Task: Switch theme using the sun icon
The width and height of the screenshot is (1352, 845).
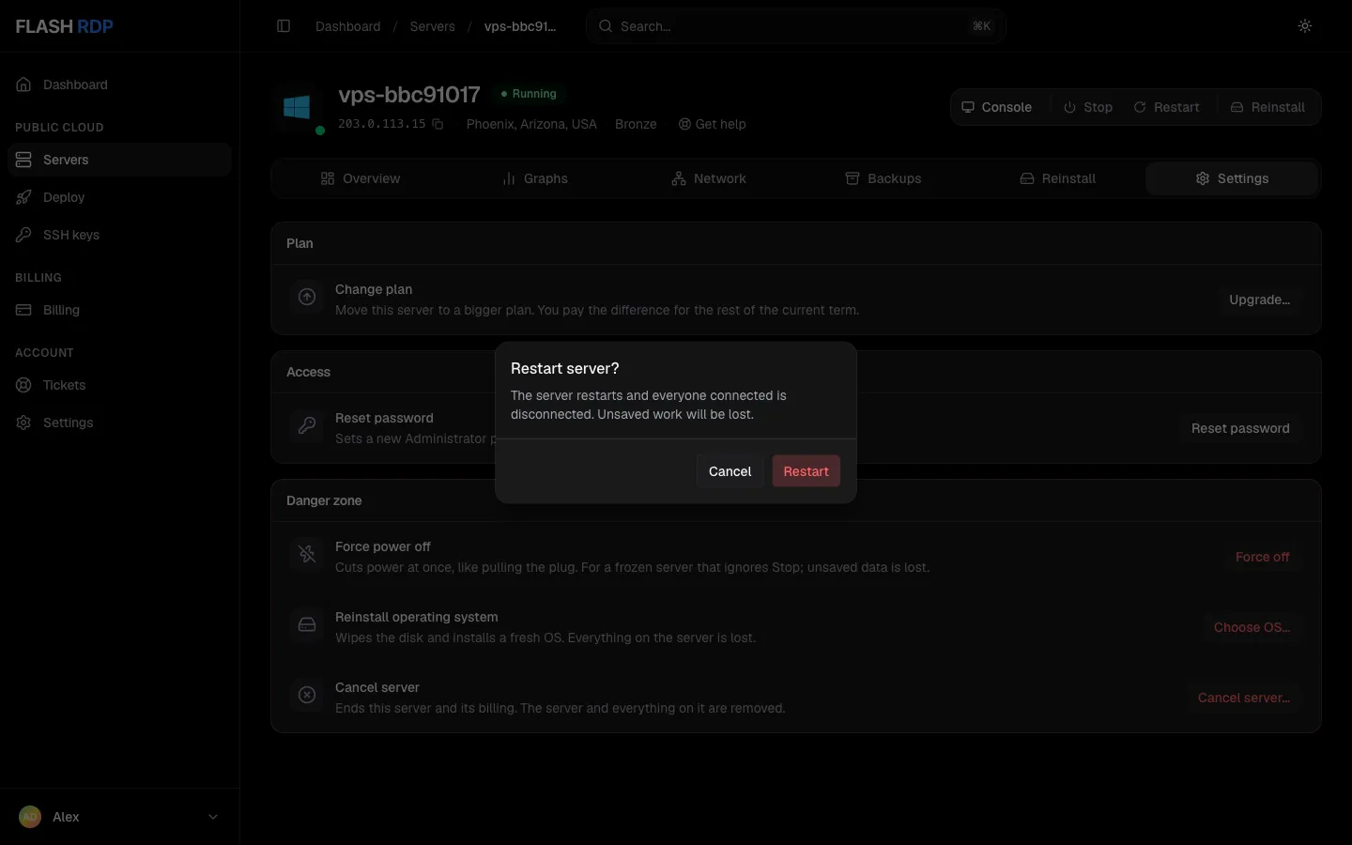Action: tap(1305, 26)
